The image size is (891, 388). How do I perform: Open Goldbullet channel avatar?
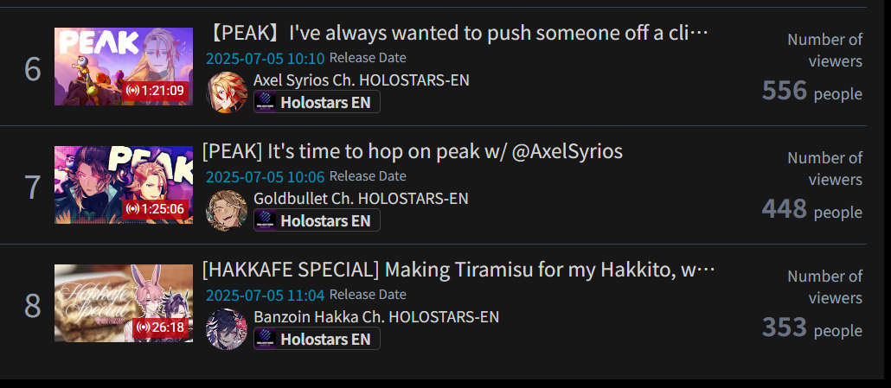click(227, 210)
